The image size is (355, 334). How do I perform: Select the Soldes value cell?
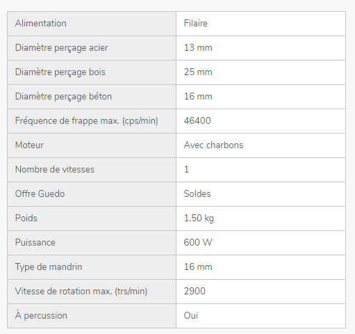tap(261, 194)
